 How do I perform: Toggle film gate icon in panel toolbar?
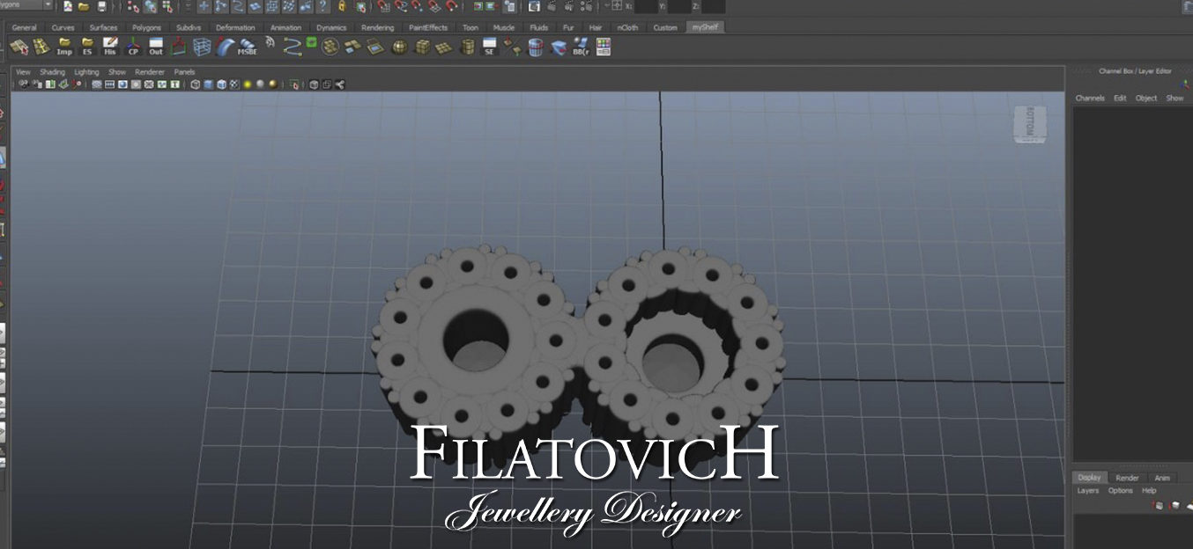109,84
